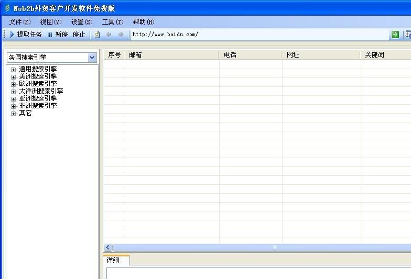Screen dimensions: 411x279
Task: Sort by the 电话 column header
Action: click(x=251, y=54)
